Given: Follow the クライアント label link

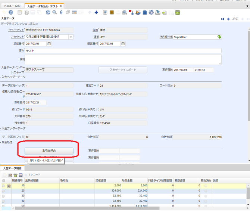Looking at the screenshot, I should (x=16, y=30).
